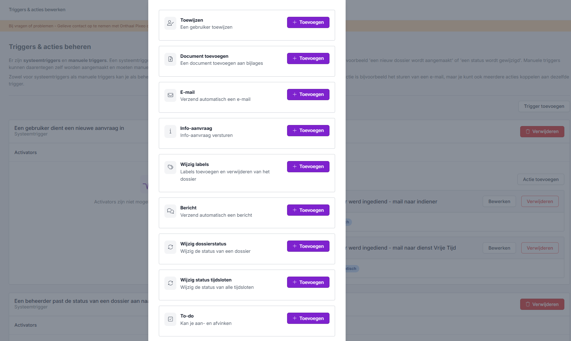Click the To-do checkbox icon

click(x=170, y=319)
